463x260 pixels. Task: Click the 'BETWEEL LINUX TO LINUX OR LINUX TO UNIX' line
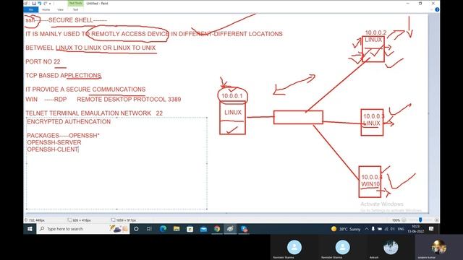coord(90,48)
